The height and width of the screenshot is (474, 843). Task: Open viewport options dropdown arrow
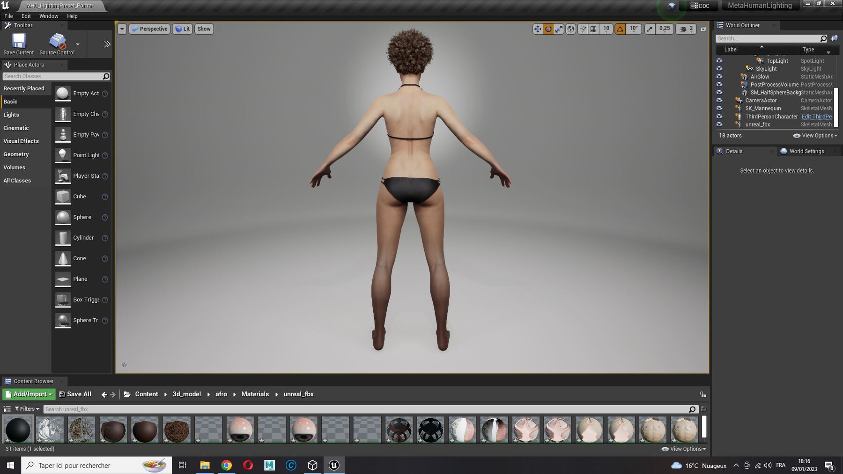point(122,29)
